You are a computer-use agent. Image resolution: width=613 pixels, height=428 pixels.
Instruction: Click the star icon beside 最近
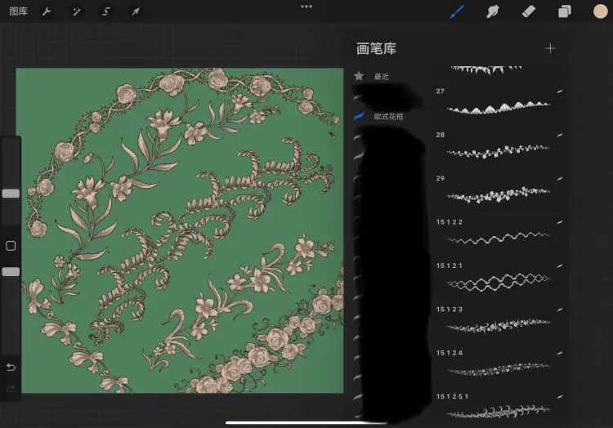click(x=359, y=76)
